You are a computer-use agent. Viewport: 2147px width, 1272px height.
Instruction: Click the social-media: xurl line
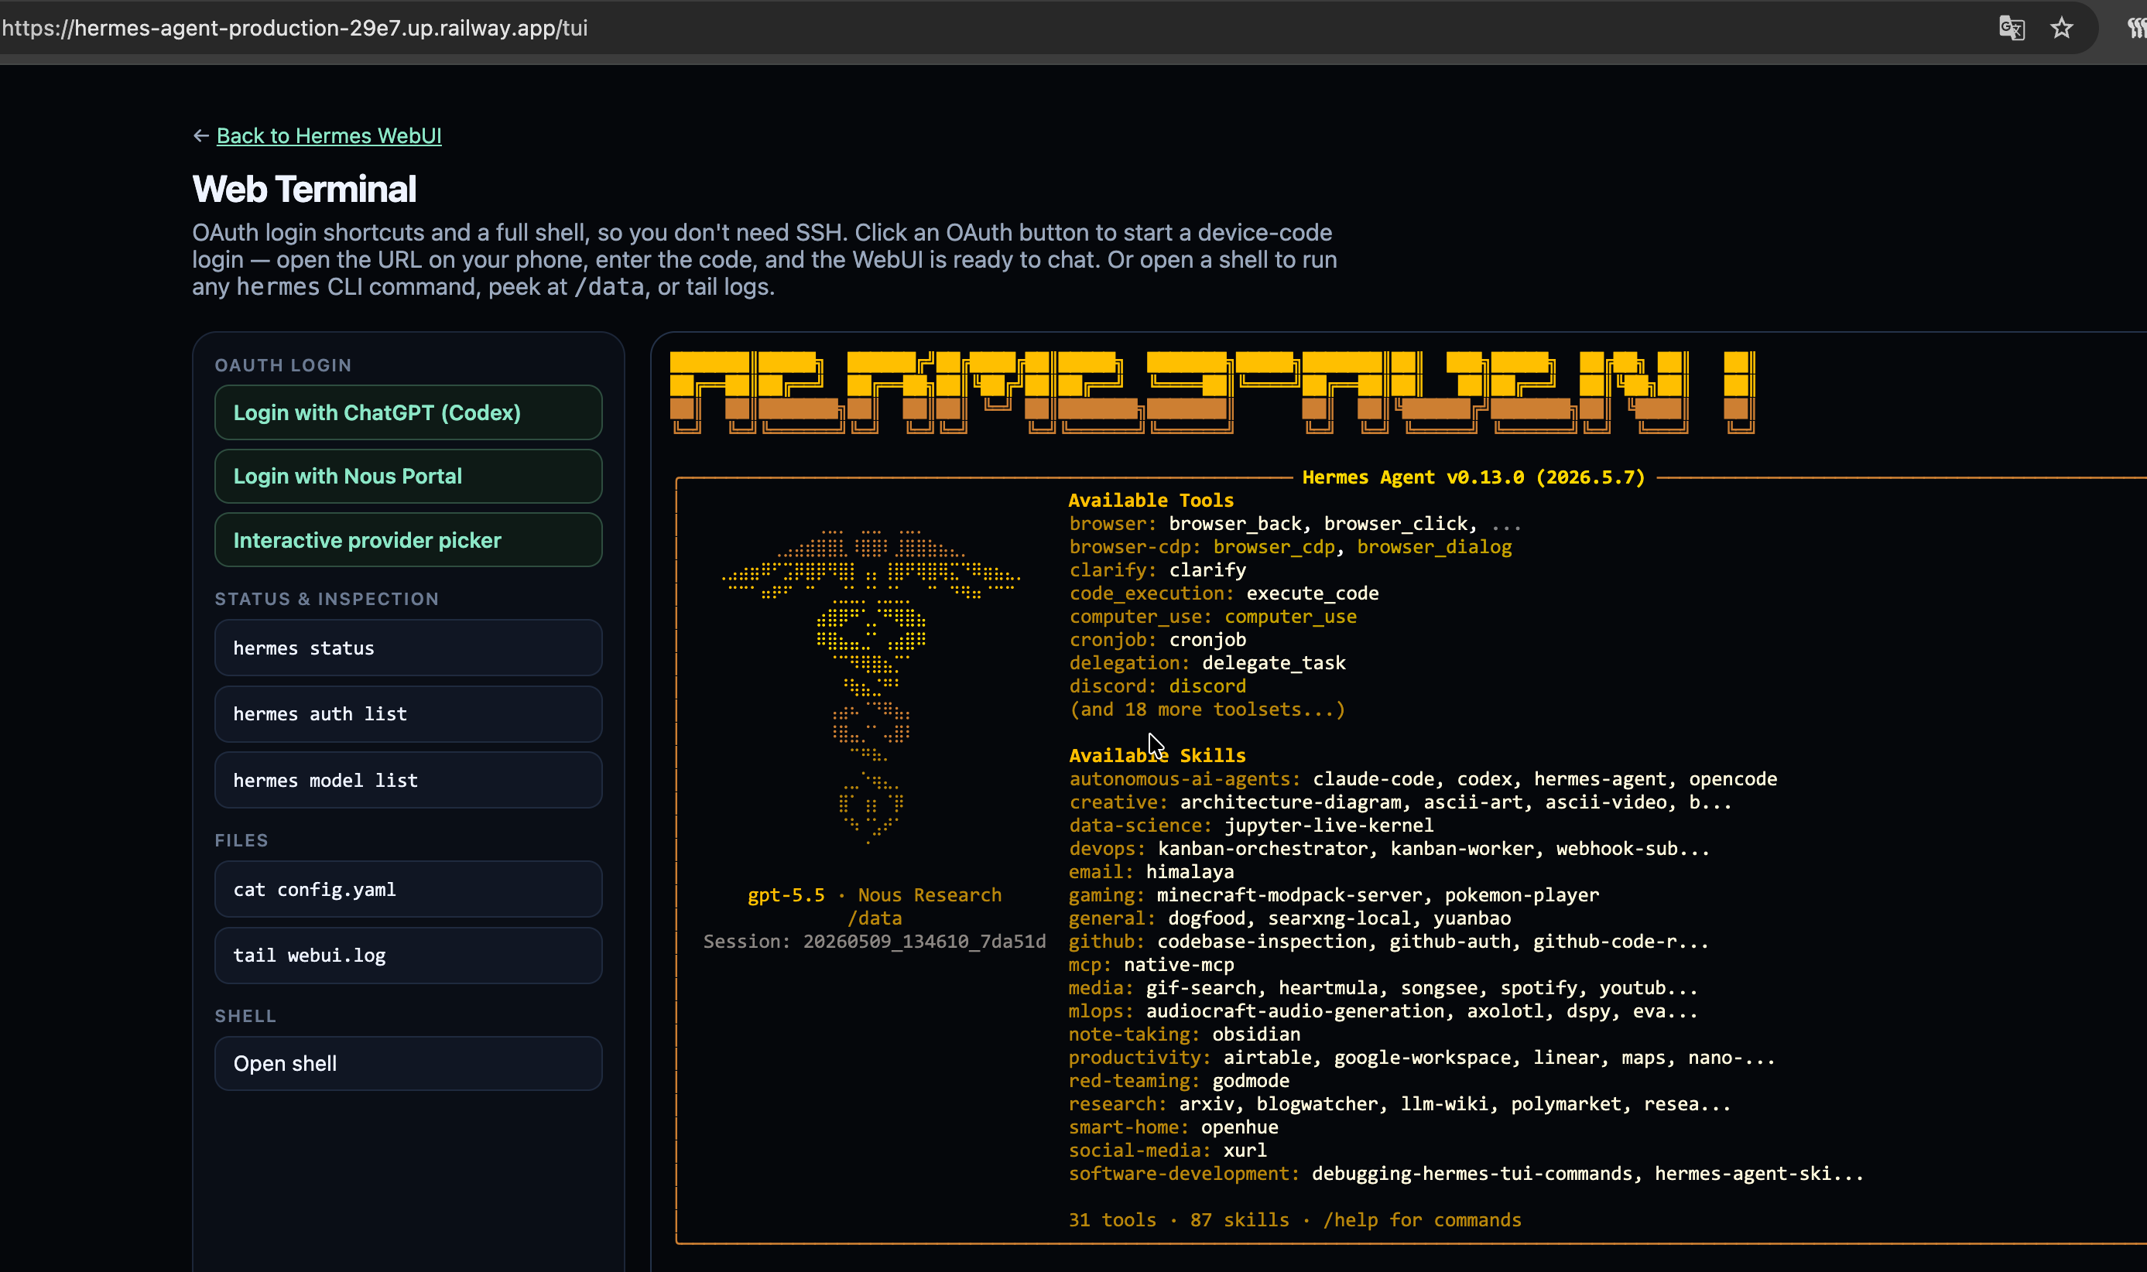(x=1168, y=1151)
